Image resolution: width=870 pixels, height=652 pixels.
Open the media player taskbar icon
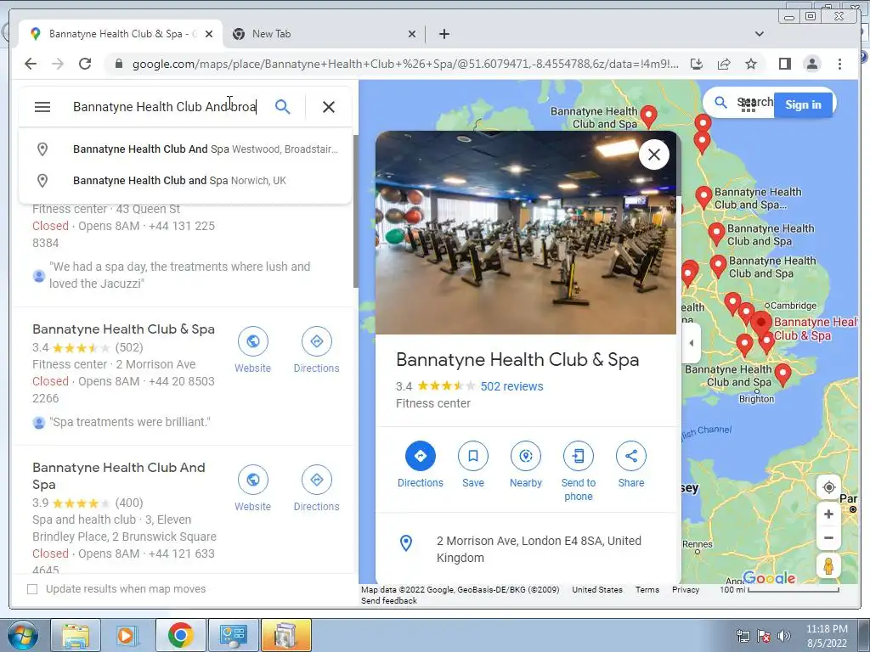pos(127,635)
